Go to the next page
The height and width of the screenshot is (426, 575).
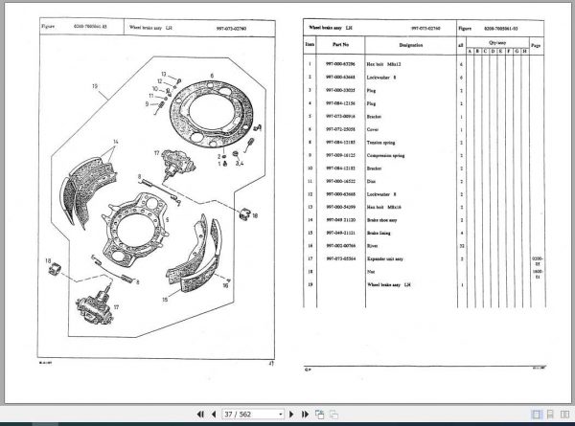291,415
